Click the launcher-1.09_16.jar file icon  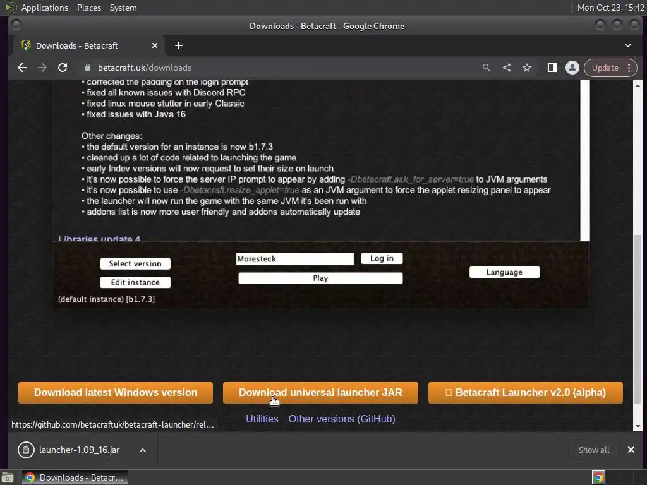[26, 450]
